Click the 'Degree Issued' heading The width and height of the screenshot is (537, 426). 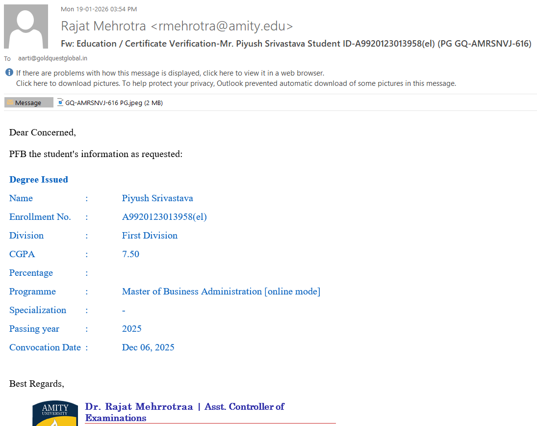pos(39,180)
